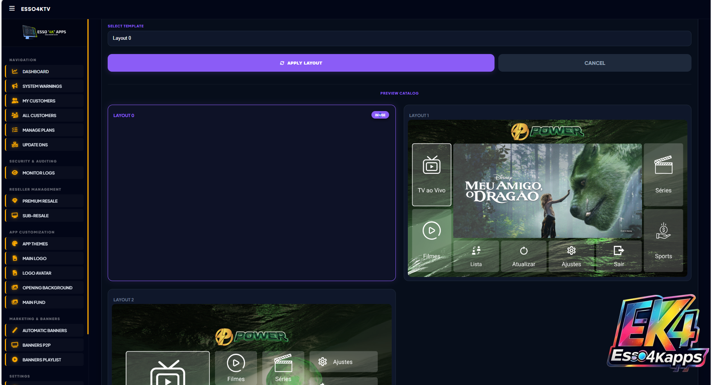Click the Banners Playlist play icon

coord(15,359)
